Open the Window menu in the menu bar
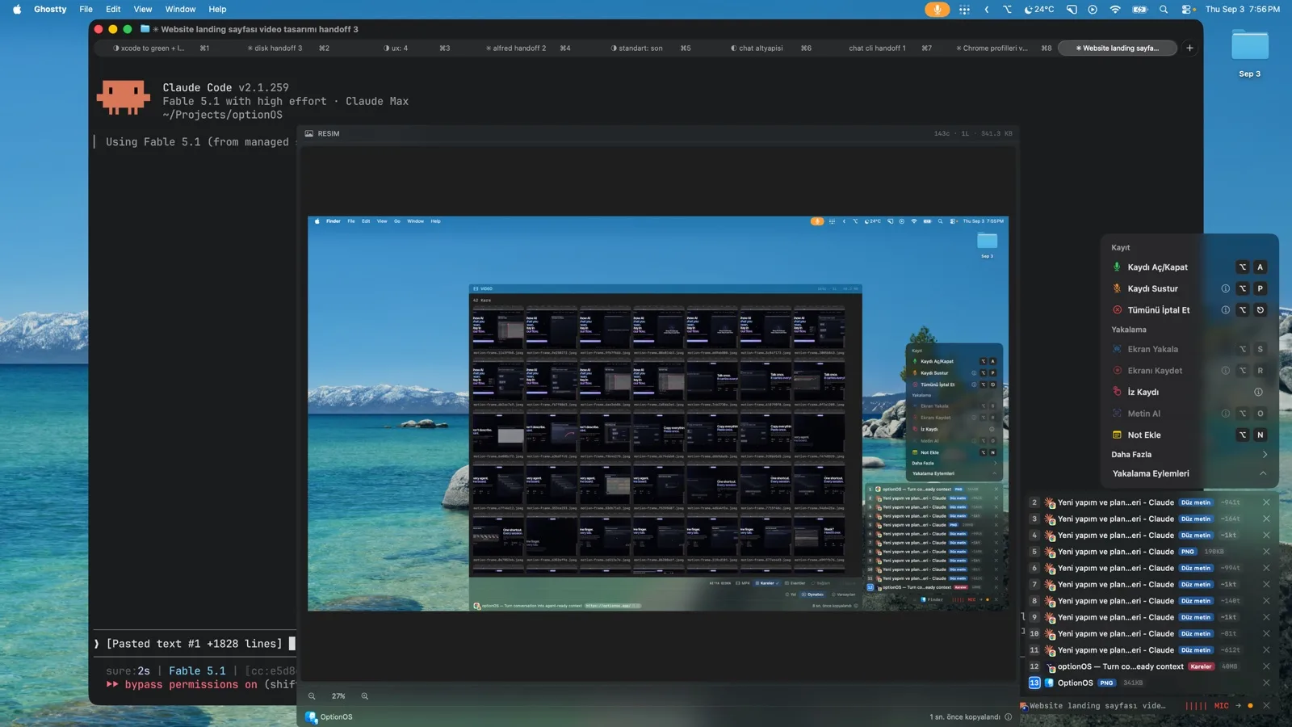 click(x=180, y=10)
